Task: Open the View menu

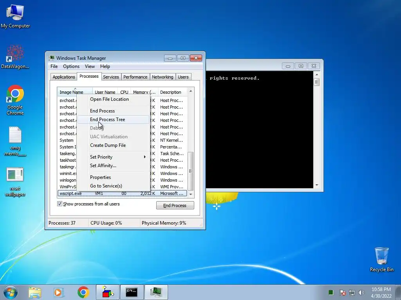Action: [90, 66]
